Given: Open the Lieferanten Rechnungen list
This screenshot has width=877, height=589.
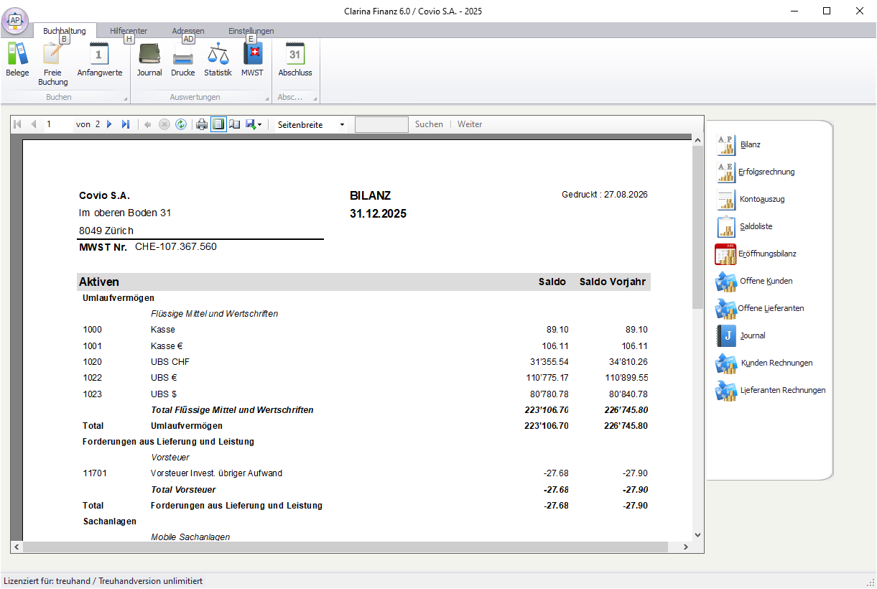Looking at the screenshot, I should [x=771, y=391].
